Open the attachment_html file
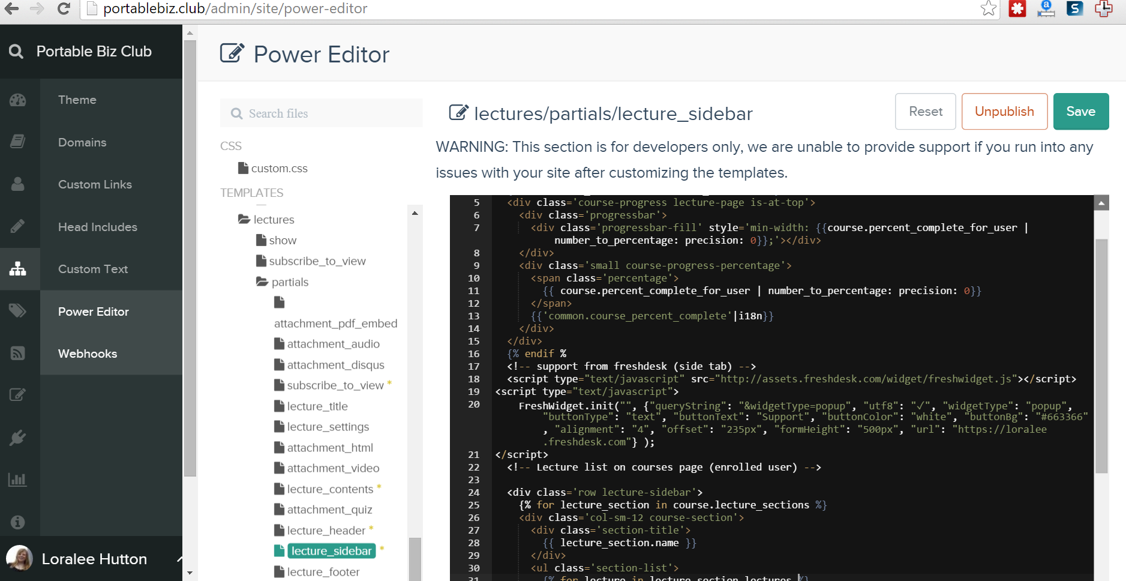The height and width of the screenshot is (581, 1126). [330, 448]
